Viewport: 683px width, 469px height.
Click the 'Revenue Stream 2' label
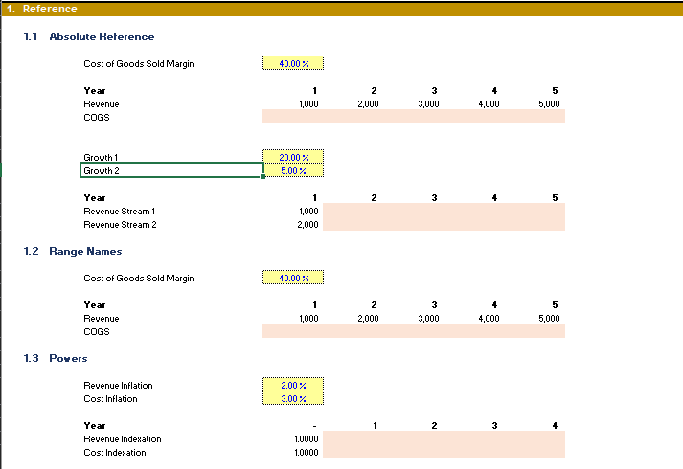click(120, 225)
